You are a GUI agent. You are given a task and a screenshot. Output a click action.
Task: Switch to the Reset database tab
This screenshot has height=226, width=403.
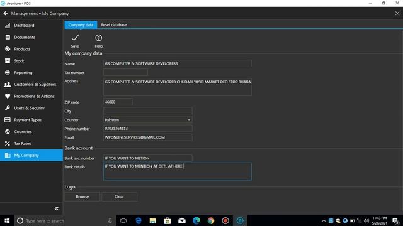[x=113, y=25]
